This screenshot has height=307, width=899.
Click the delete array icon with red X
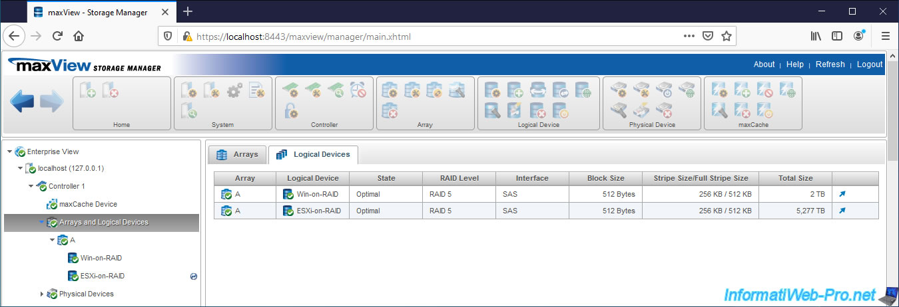pos(391,110)
